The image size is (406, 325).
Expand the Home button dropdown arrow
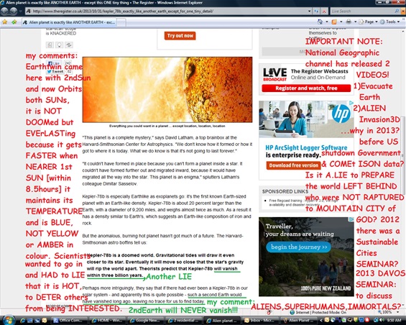pos(326,22)
